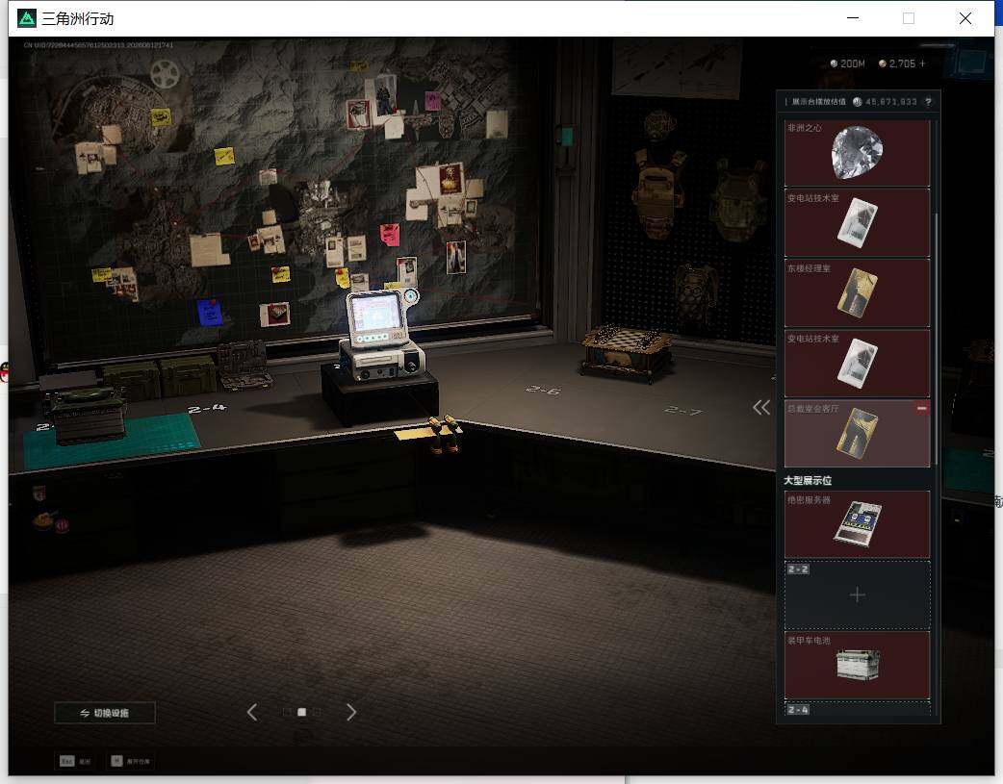Open the question mark help for 展示台摆放估值
The image size is (1003, 784).
(928, 102)
